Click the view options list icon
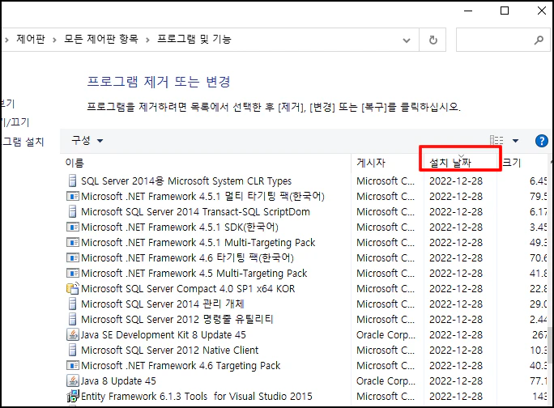The height and width of the screenshot is (408, 554). pyautogui.click(x=496, y=141)
